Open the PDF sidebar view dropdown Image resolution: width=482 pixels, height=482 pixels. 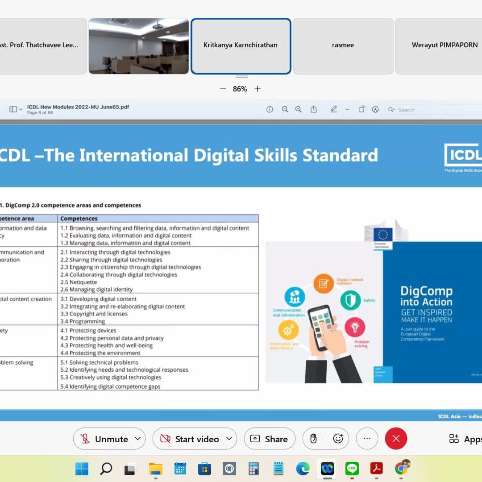click(x=16, y=109)
